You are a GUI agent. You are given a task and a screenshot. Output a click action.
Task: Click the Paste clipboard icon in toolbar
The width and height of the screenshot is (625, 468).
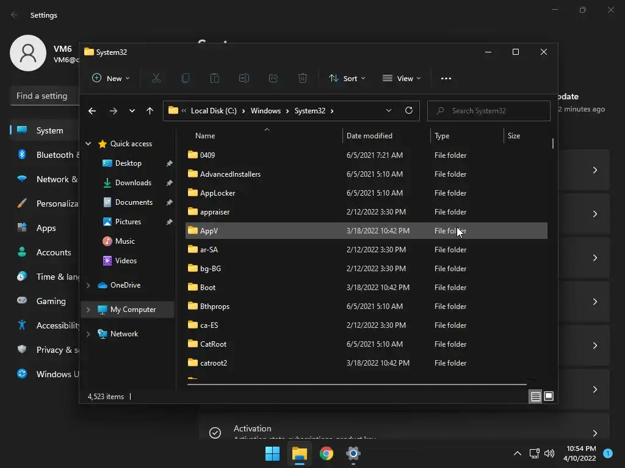(215, 79)
